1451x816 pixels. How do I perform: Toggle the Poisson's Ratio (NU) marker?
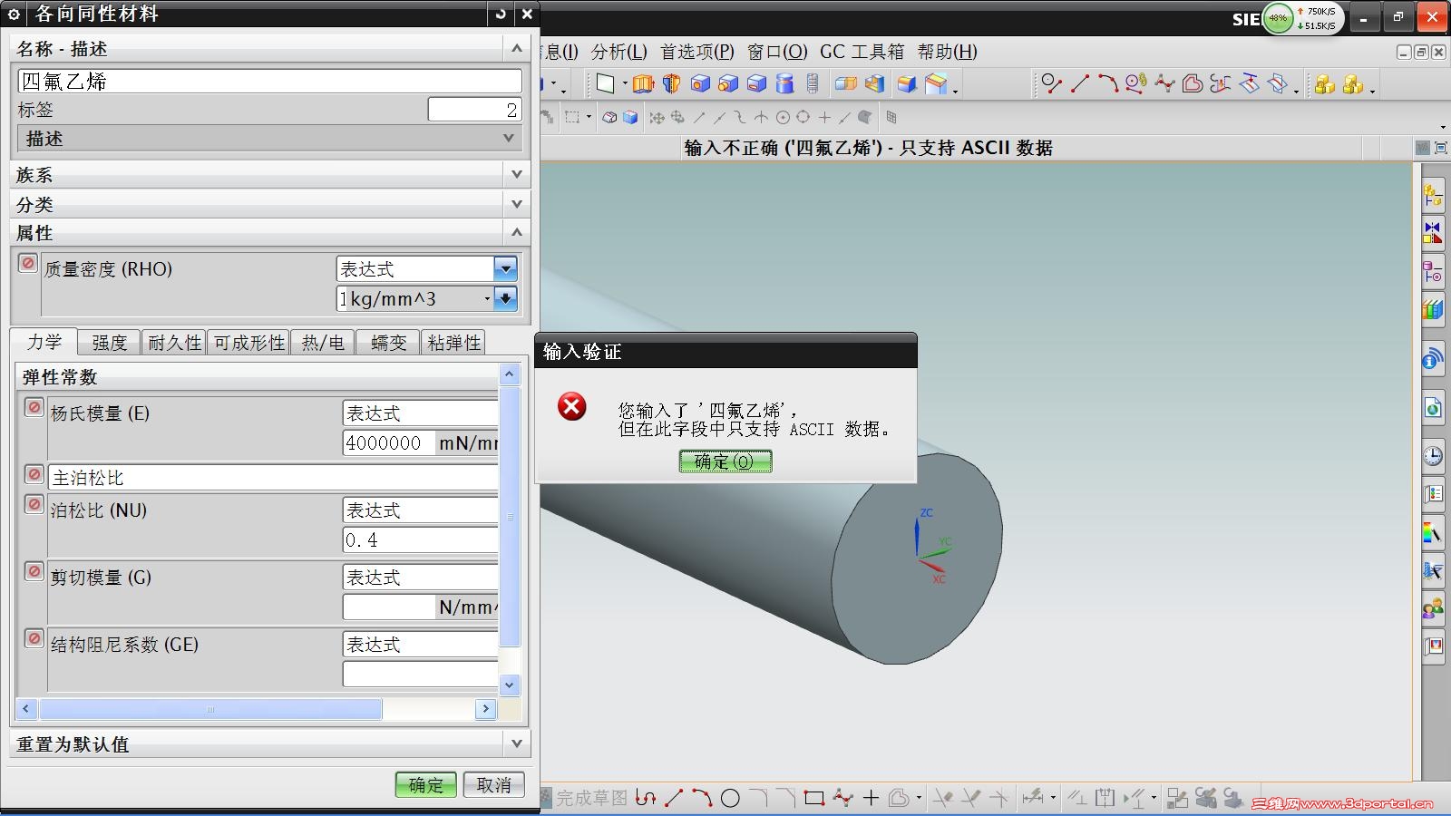(34, 504)
